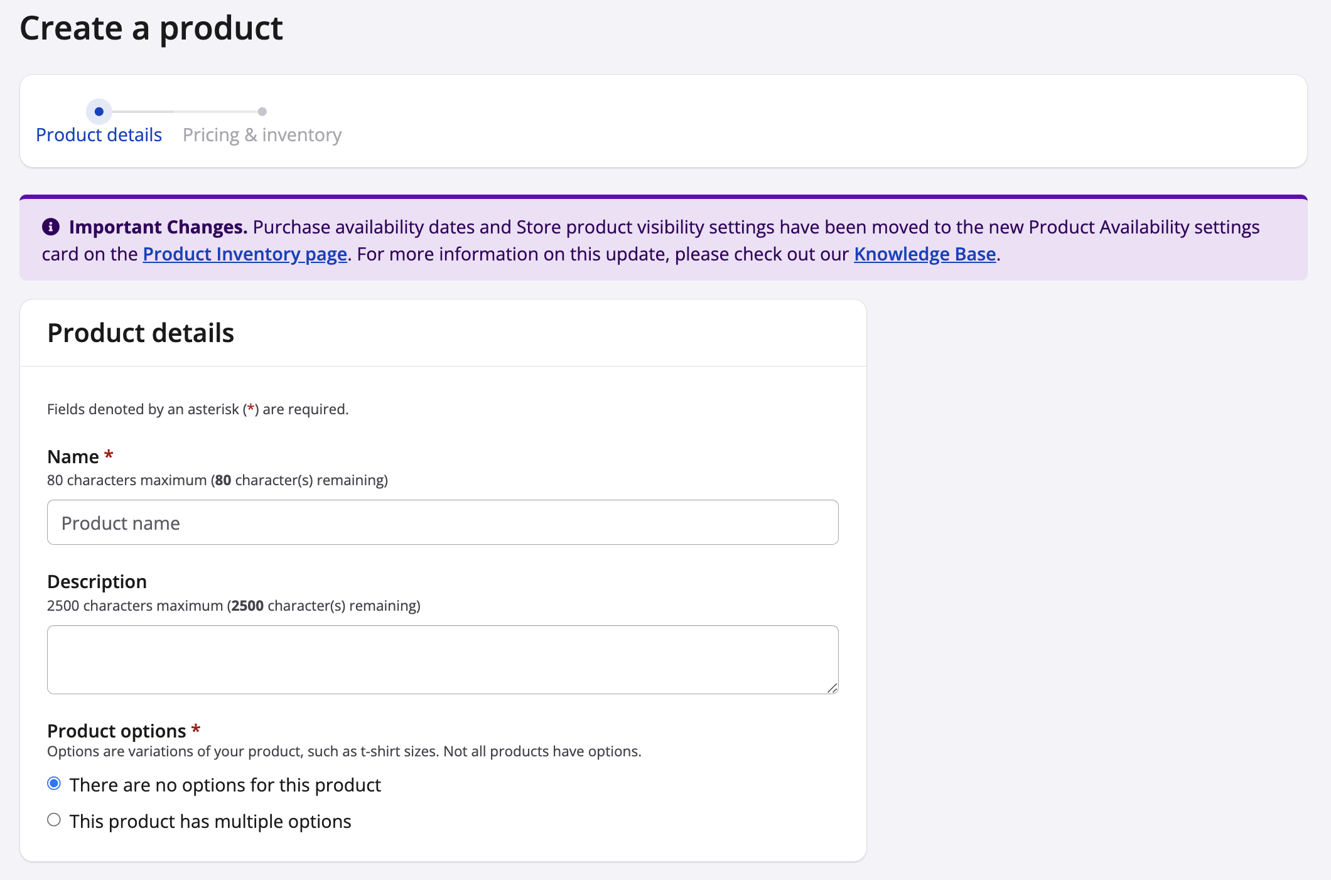Open the Knowledge Base link
This screenshot has width=1331, height=880.
925,254
